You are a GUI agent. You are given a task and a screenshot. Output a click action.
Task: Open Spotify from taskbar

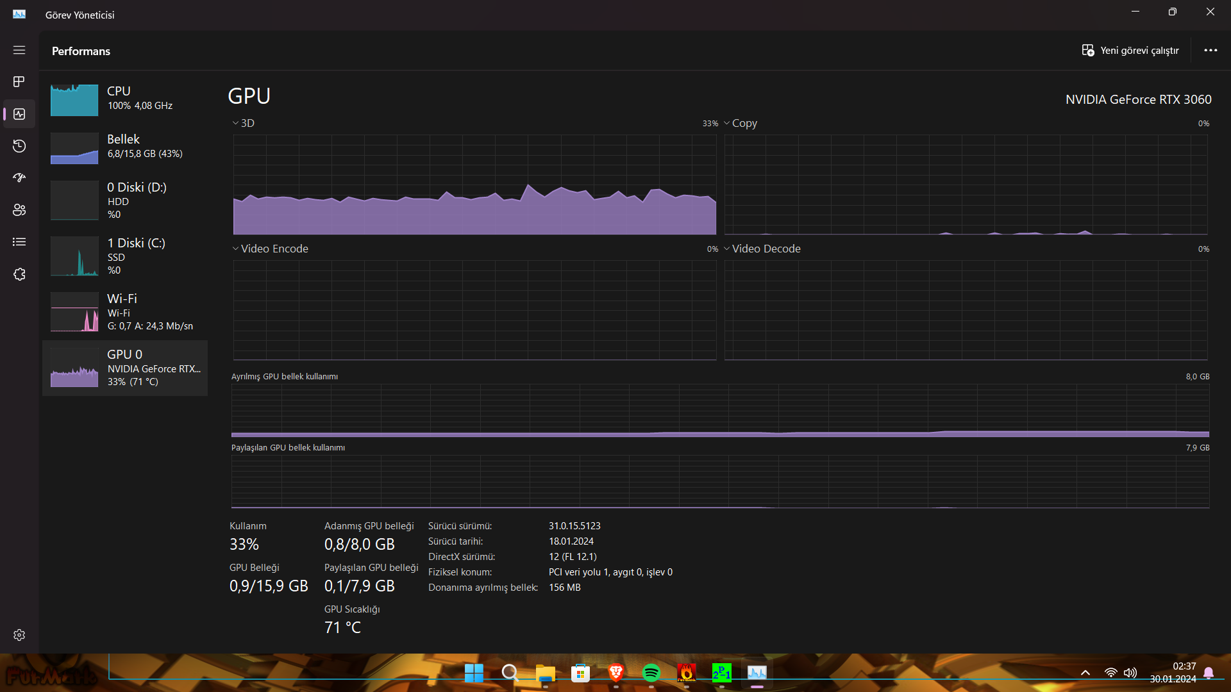651,673
